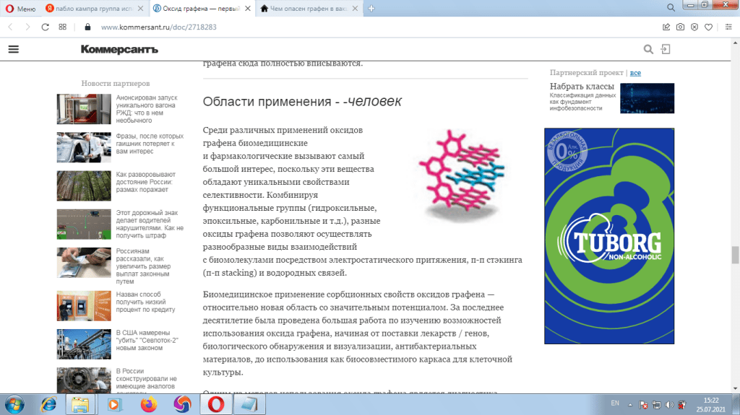Click the RZD wagon news thumbnail
The height and width of the screenshot is (415, 740).
pos(84,109)
